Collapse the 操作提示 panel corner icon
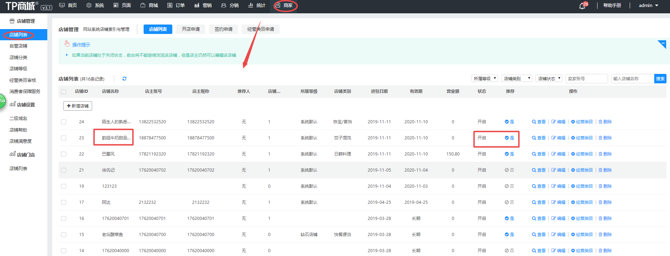 (662, 44)
